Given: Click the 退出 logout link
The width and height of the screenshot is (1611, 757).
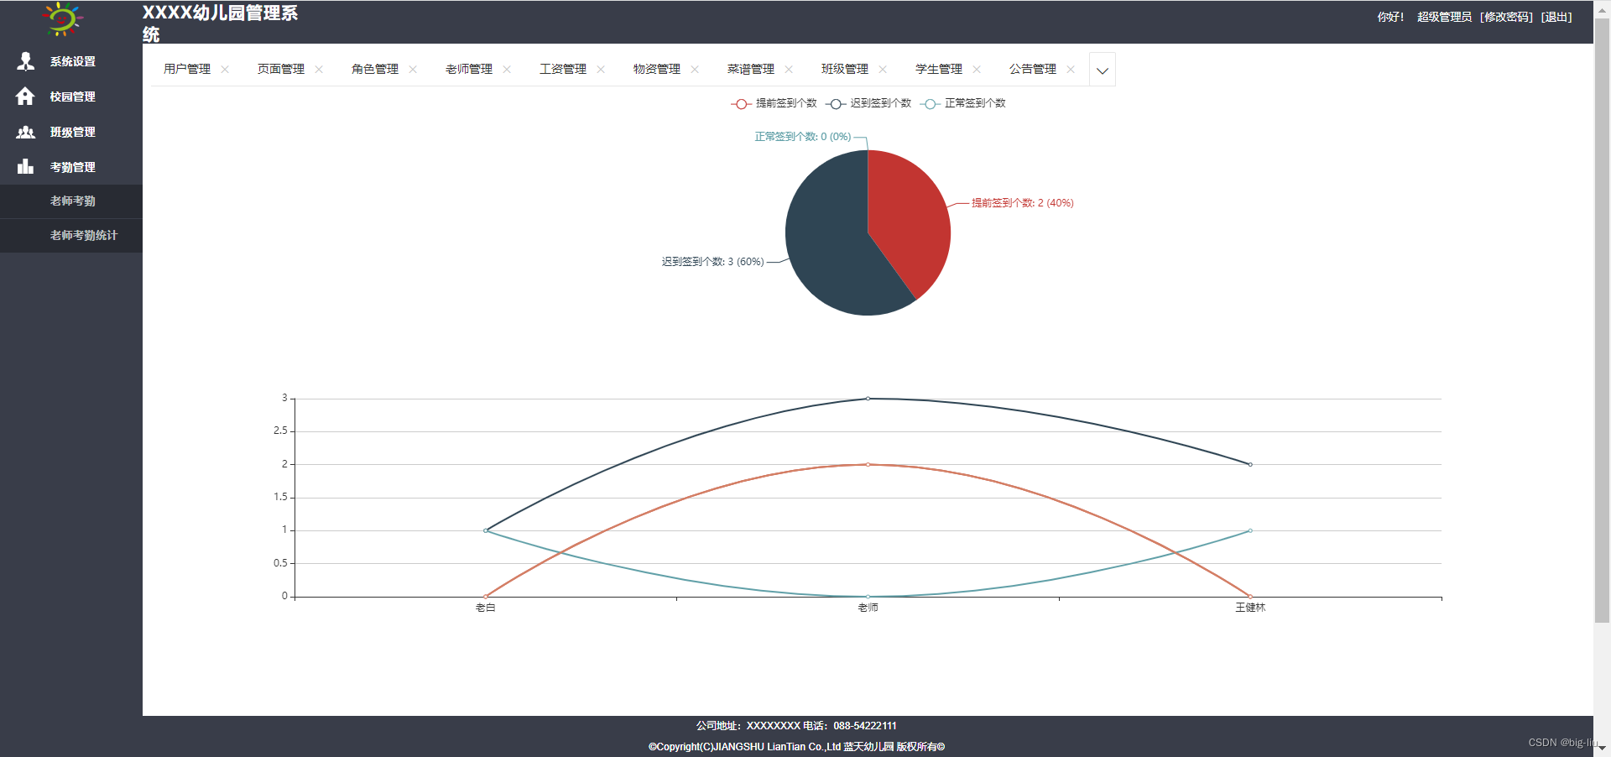Looking at the screenshot, I should pos(1556,17).
